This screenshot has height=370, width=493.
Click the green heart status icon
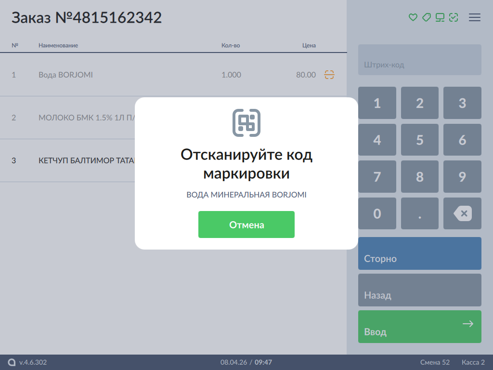coord(413,17)
